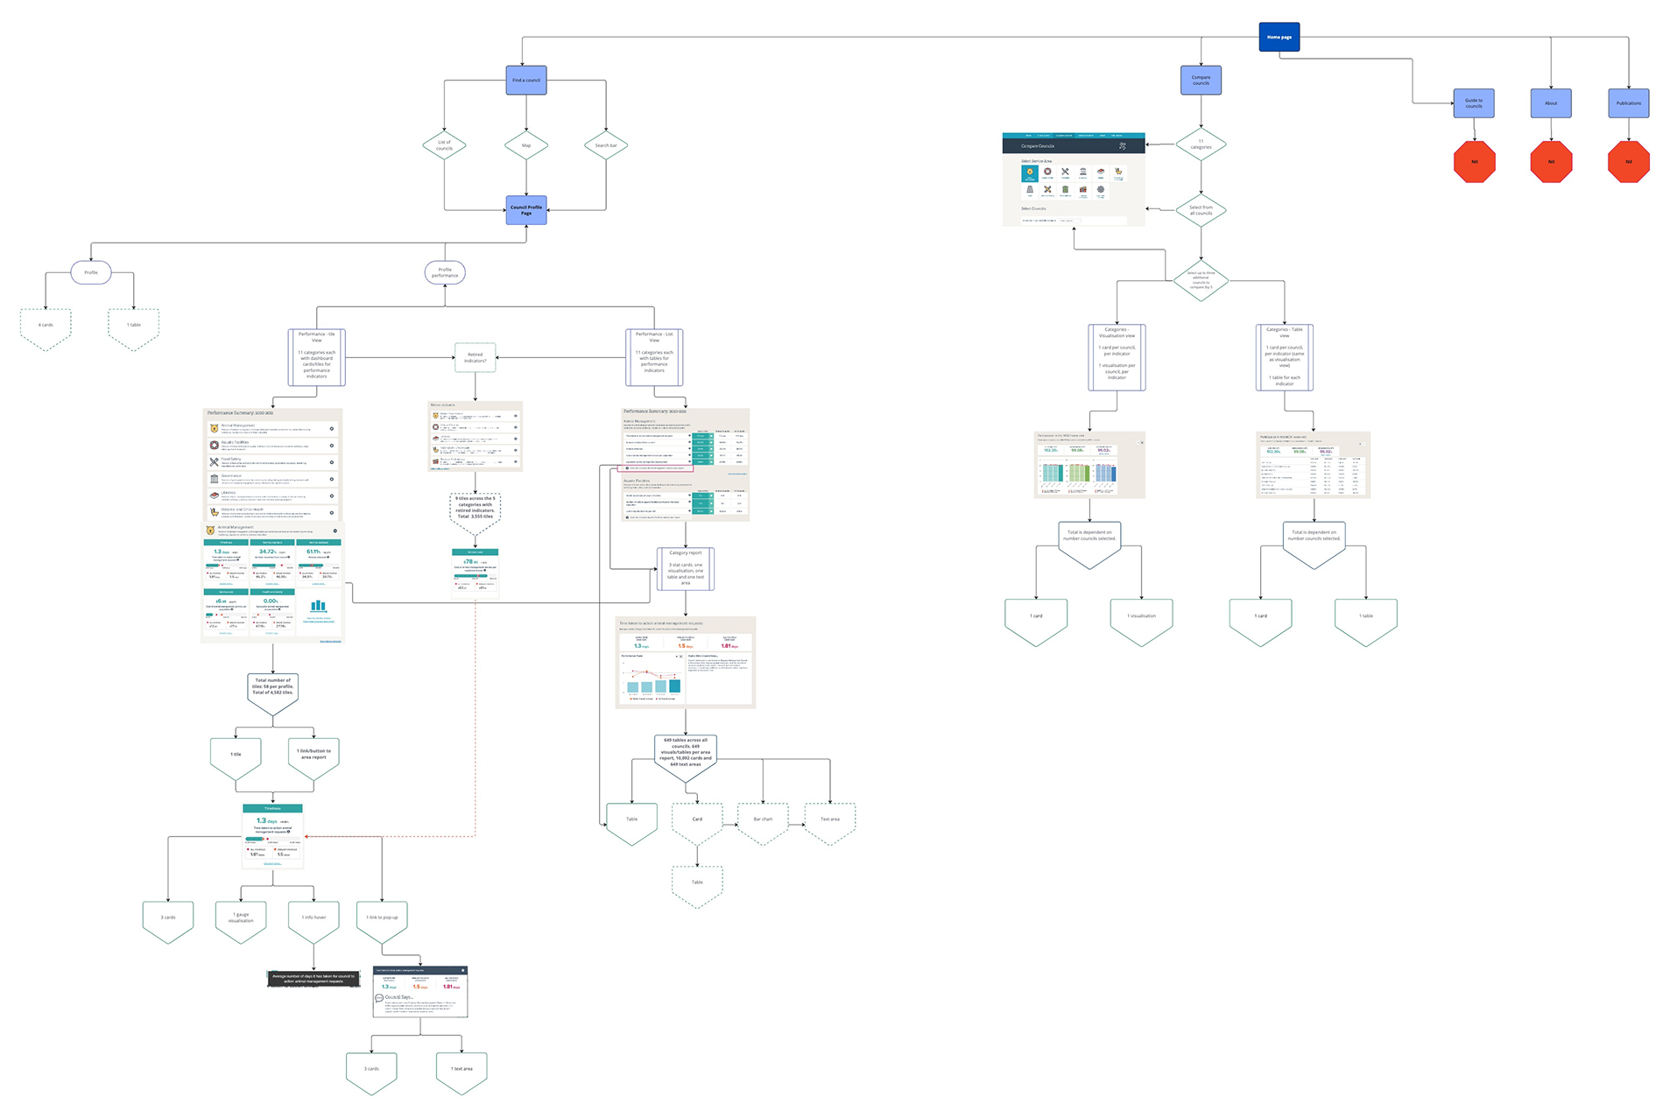Screen dimensions: 1663x1111
Task: Select the Search bar diamond
Action: pyautogui.click(x=606, y=145)
